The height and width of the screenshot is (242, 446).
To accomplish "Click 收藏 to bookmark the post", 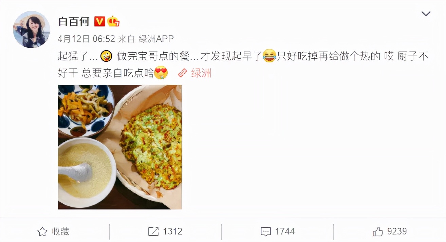I will point(60,231).
